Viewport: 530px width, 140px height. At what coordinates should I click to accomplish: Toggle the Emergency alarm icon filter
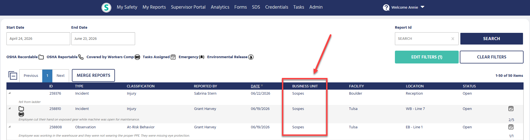(x=202, y=57)
